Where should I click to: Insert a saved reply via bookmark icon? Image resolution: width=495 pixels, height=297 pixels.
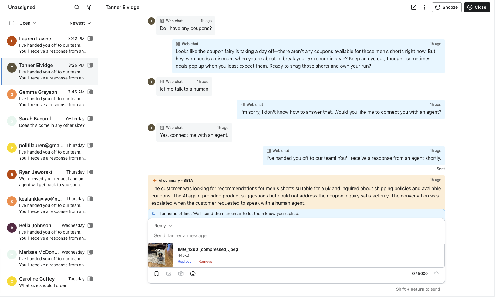[157, 274]
